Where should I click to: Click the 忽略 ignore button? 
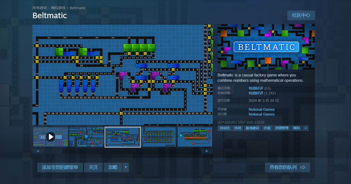pos(113,167)
